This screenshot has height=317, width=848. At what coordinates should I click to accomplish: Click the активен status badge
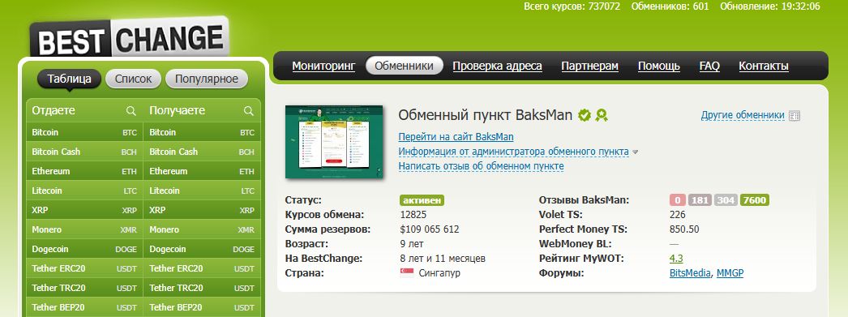(422, 200)
